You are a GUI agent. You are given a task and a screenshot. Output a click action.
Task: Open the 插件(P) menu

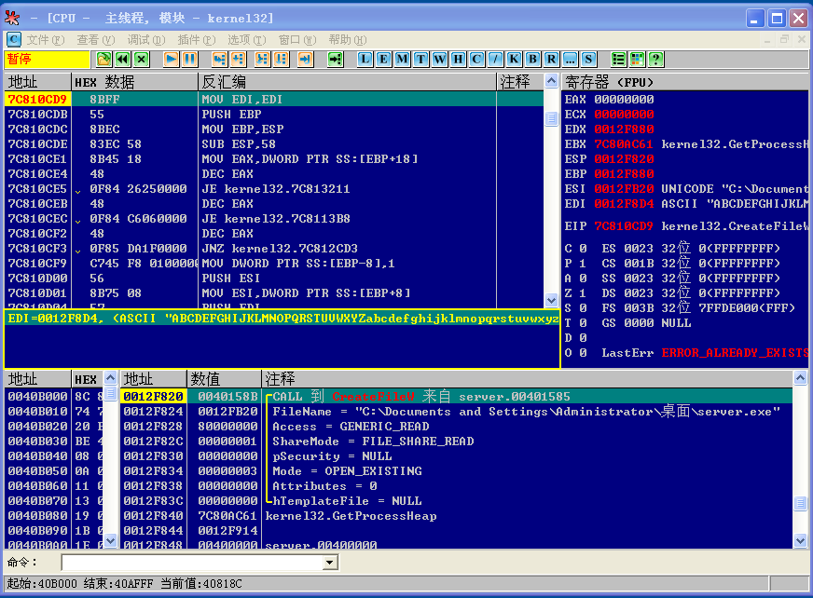(x=196, y=40)
